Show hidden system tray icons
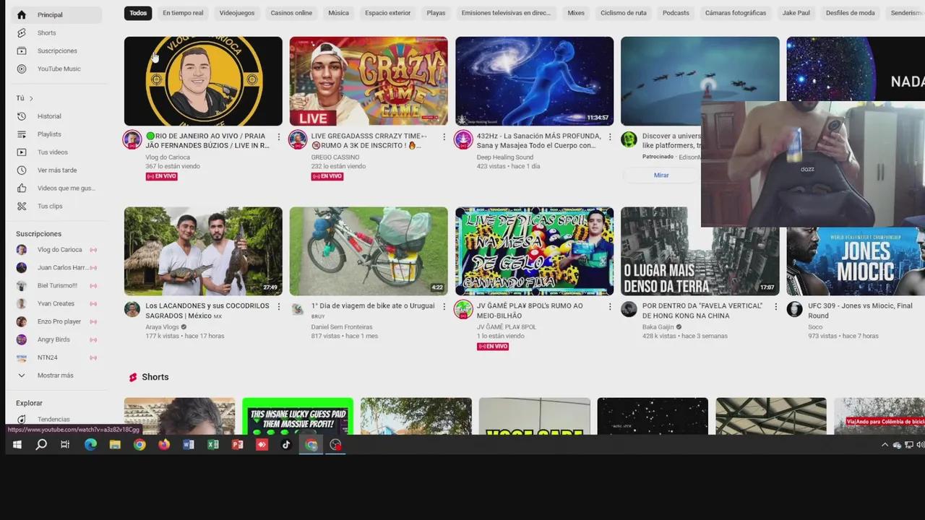This screenshot has width=925, height=520. [x=885, y=445]
